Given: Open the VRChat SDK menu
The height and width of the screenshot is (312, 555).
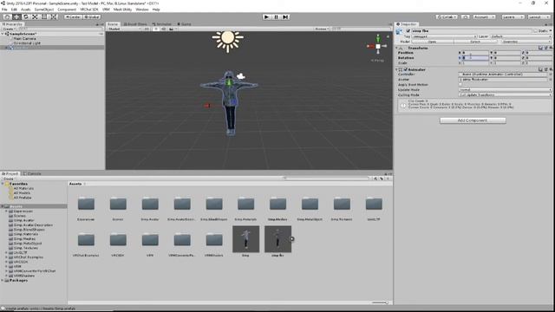Looking at the screenshot, I should point(88,10).
